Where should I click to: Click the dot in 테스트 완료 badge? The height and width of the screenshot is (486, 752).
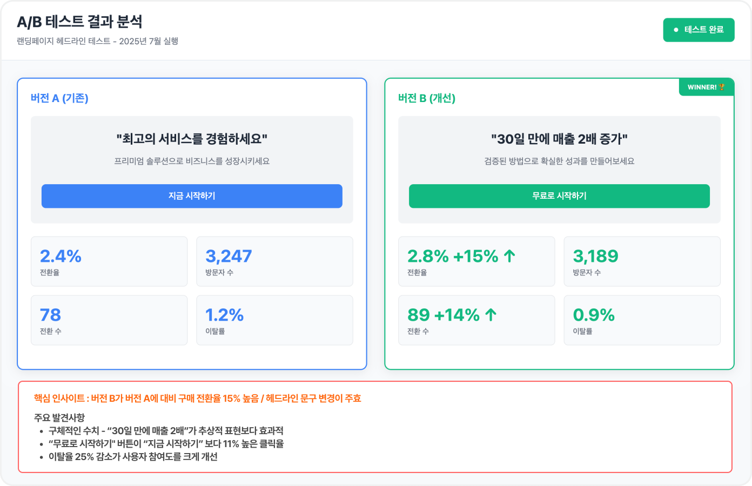click(x=676, y=30)
